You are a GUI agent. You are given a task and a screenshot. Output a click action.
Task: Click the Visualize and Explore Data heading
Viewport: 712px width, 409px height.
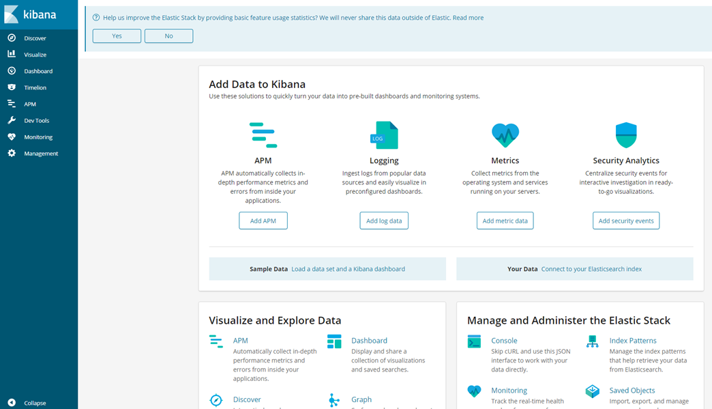[x=275, y=320]
